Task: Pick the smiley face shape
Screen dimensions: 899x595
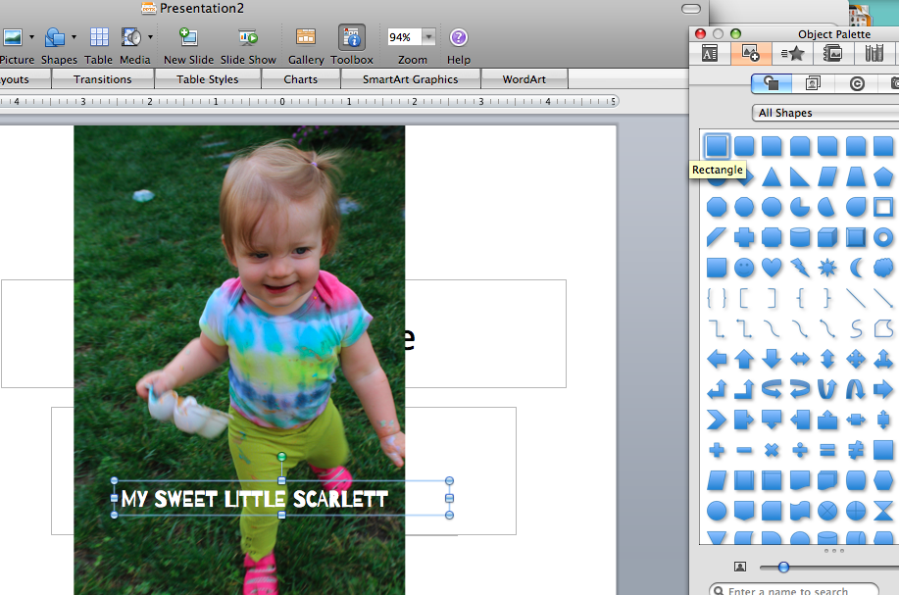Action: [x=745, y=267]
